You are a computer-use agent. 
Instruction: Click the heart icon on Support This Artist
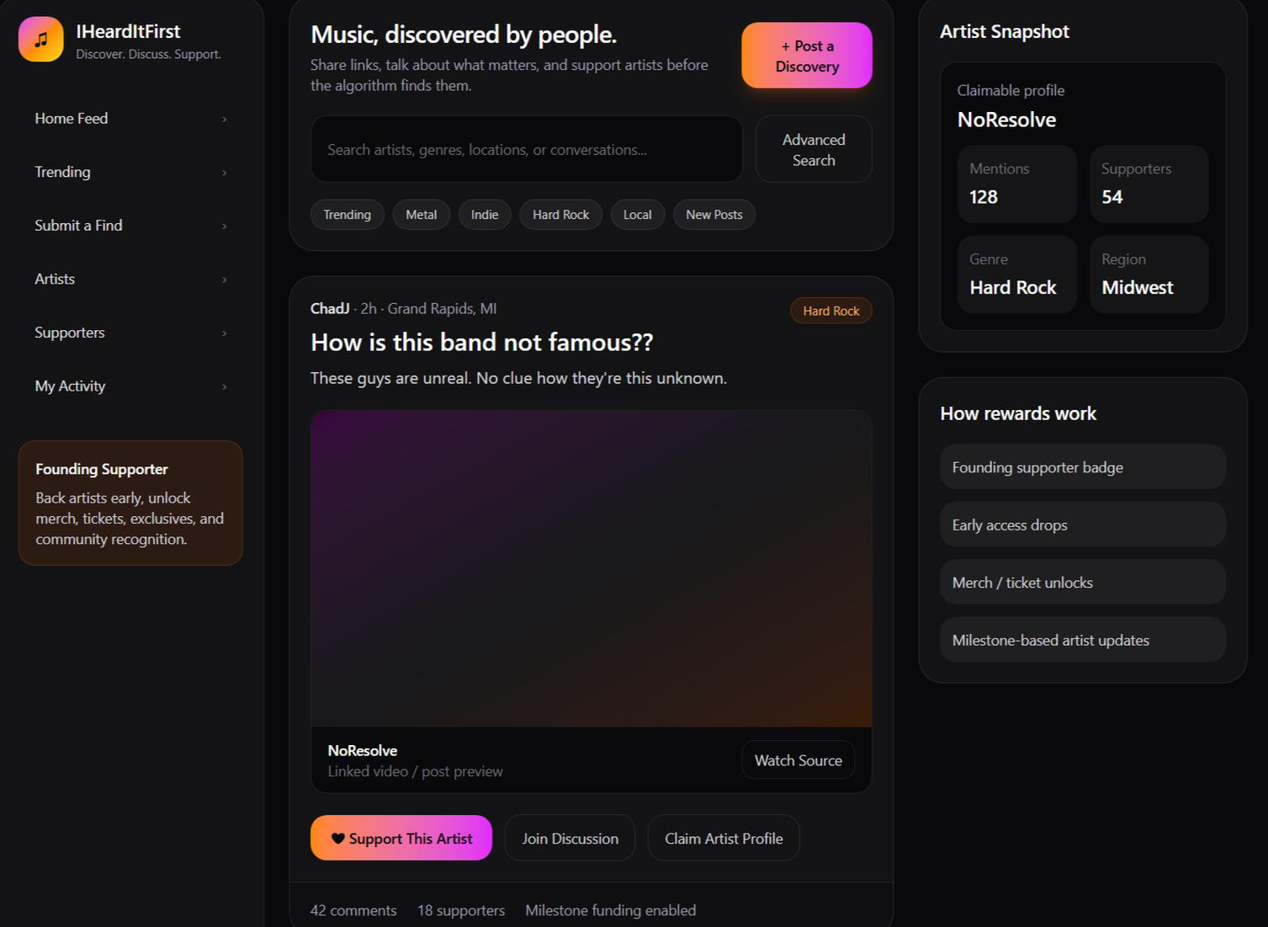(x=337, y=839)
